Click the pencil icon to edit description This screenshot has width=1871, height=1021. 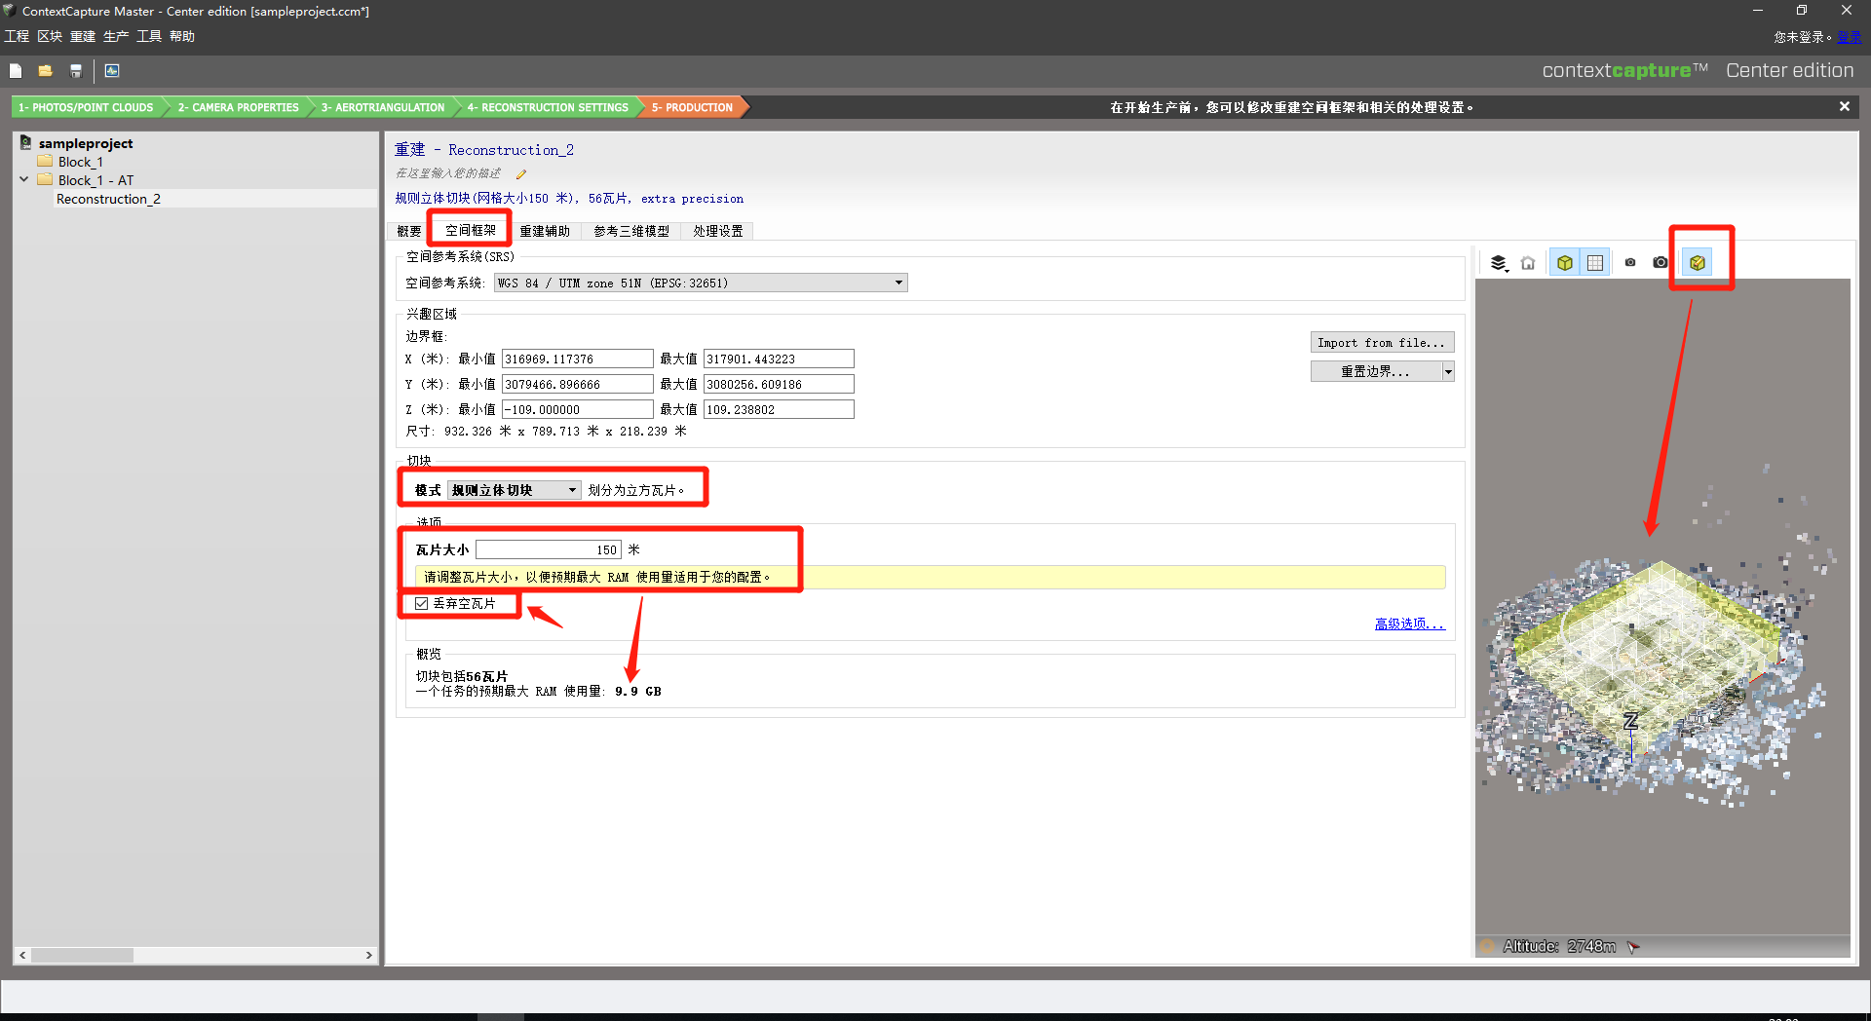click(x=521, y=174)
